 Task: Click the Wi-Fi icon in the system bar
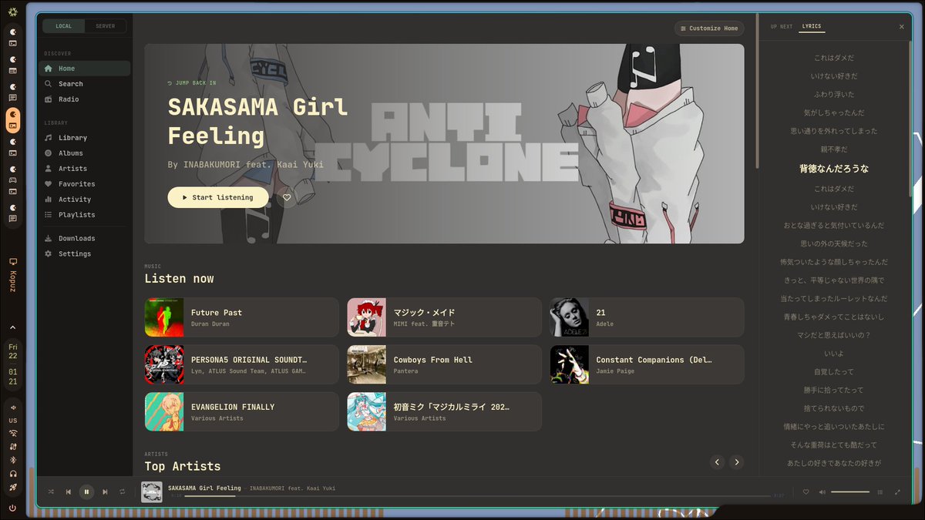coord(12,433)
